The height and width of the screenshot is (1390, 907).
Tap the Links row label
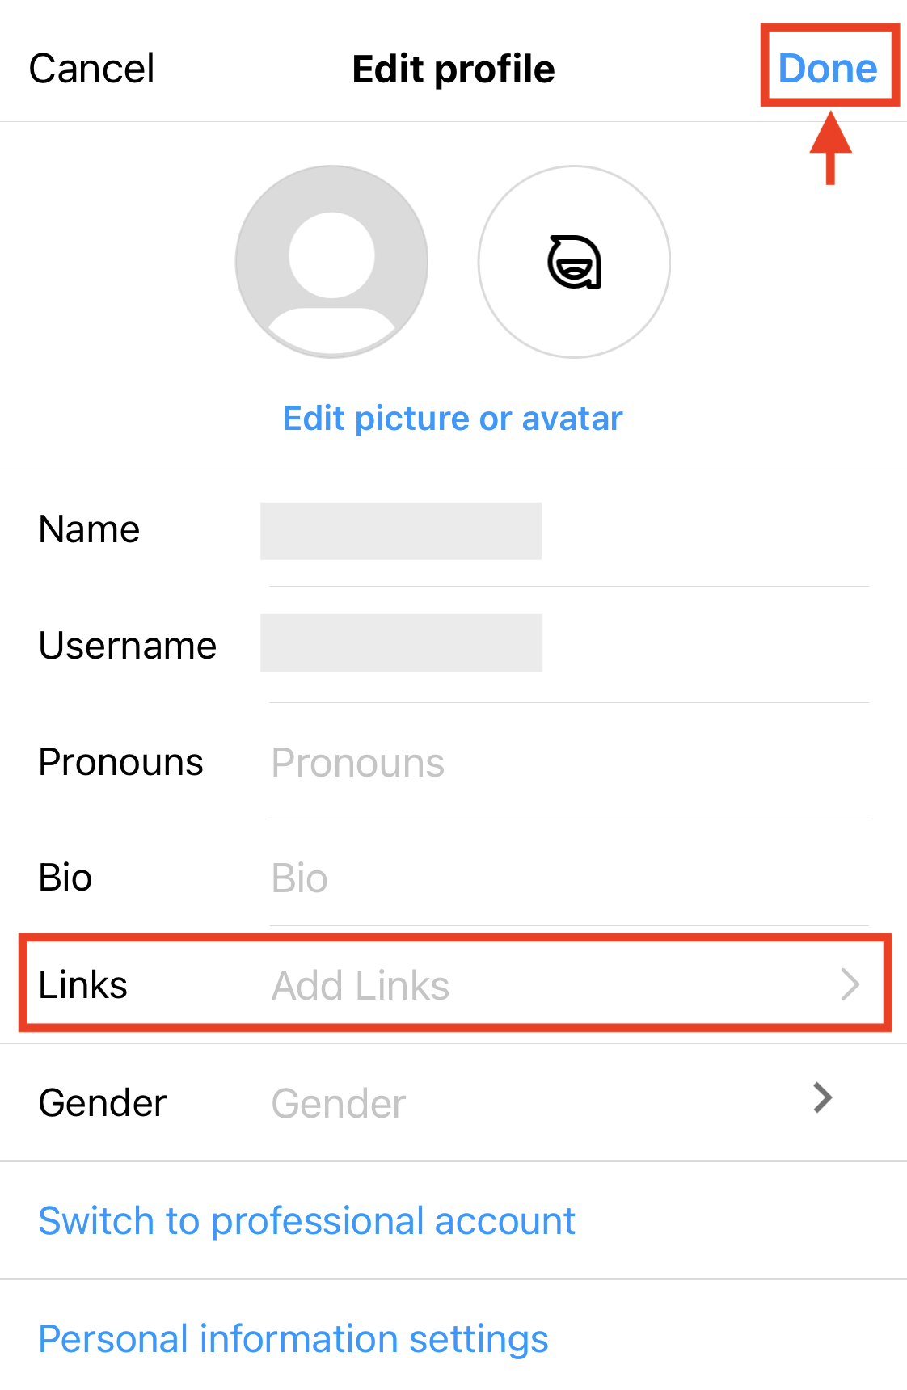[83, 985]
